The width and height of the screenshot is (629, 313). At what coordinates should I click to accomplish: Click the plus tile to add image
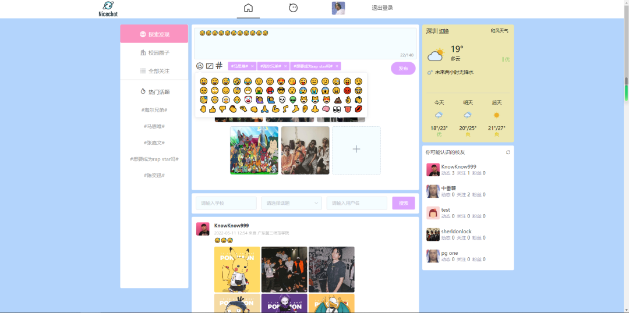[x=356, y=150]
